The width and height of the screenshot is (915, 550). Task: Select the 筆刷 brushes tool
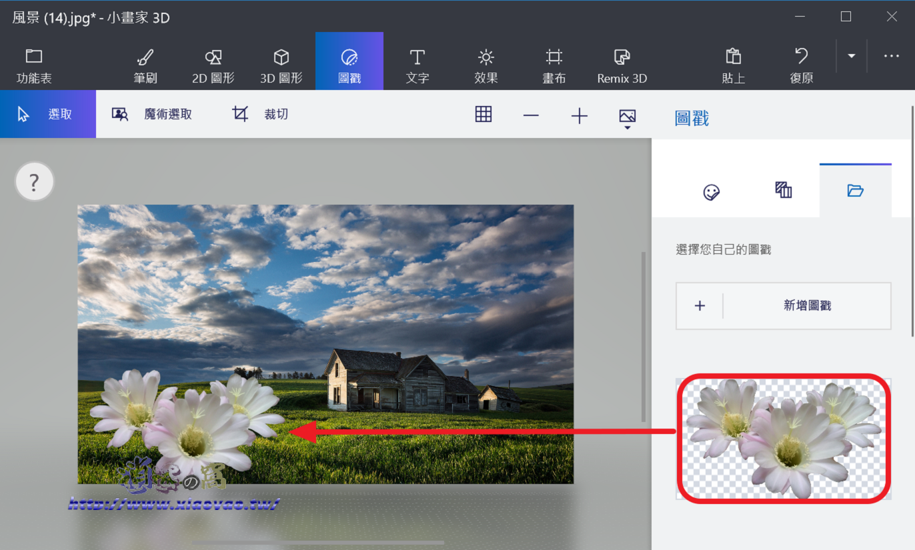coord(145,65)
